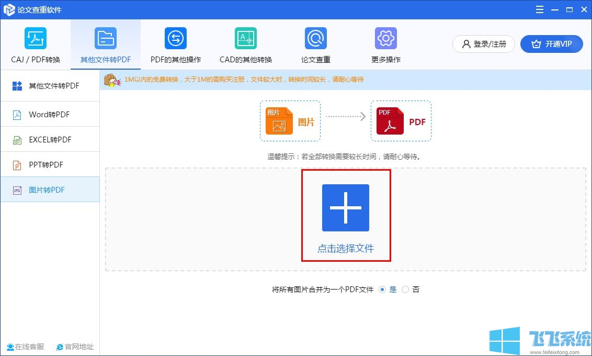Open the 更多操作 gear icon
This screenshot has height=356, width=592.
385,38
